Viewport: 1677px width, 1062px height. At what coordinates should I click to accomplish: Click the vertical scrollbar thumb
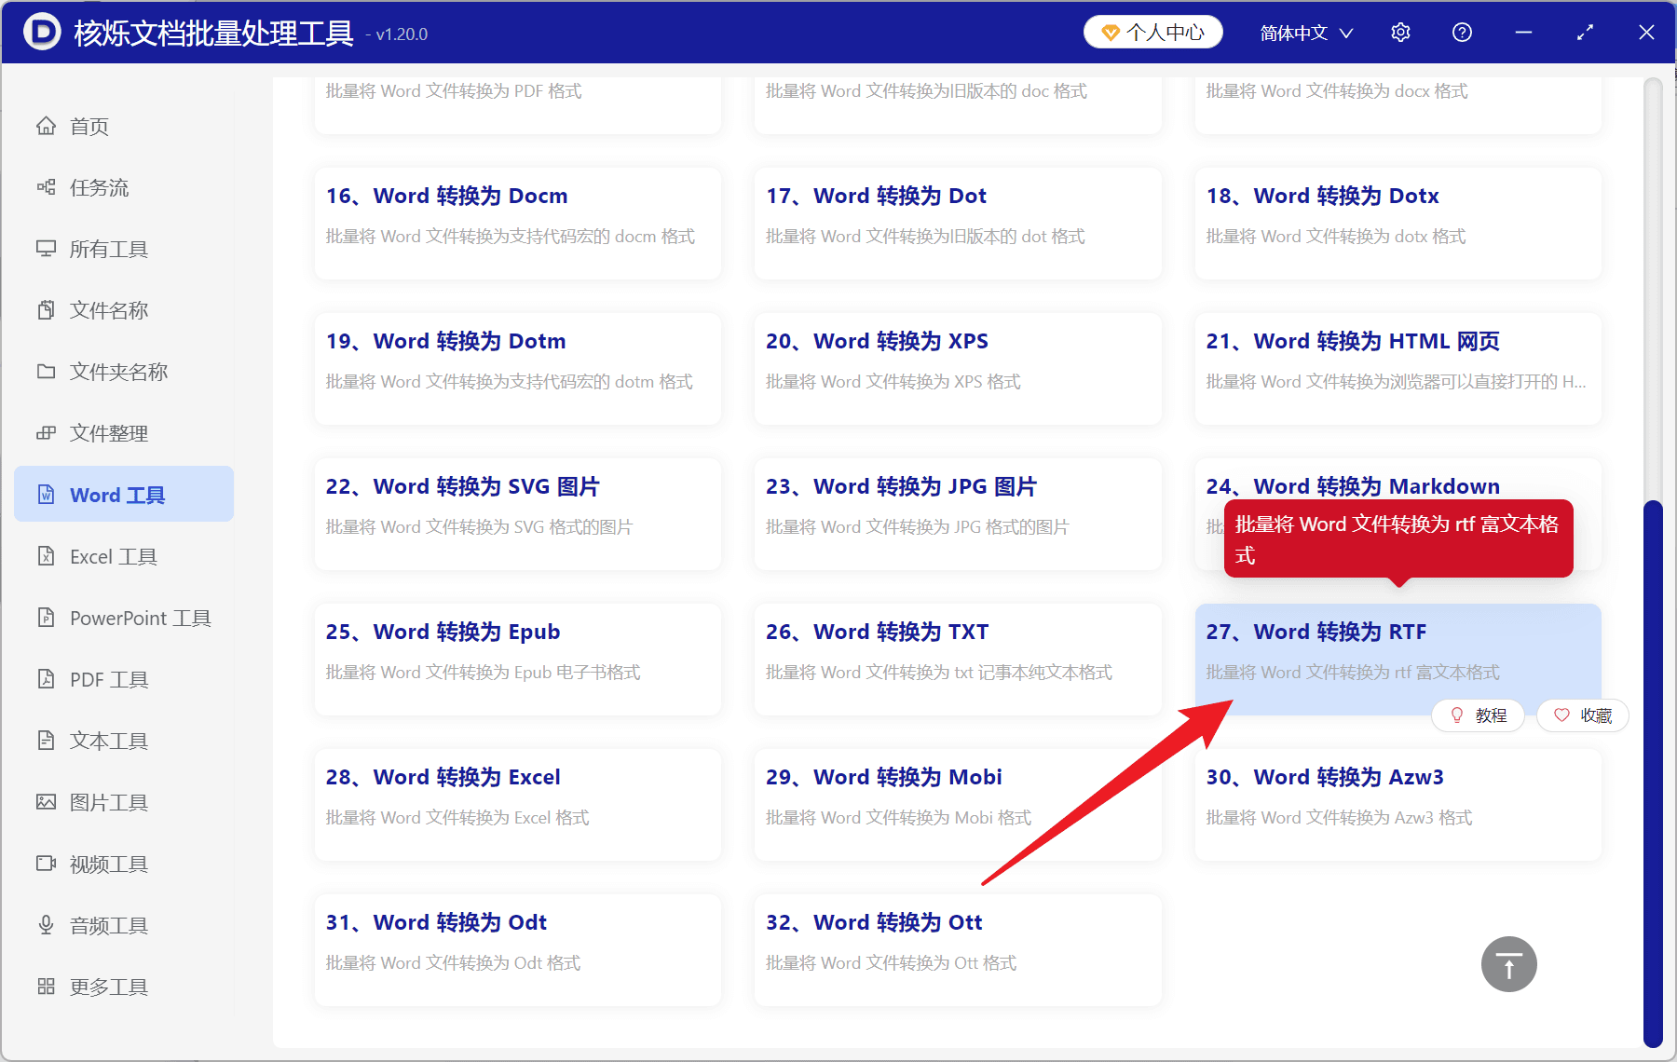[x=1653, y=773]
